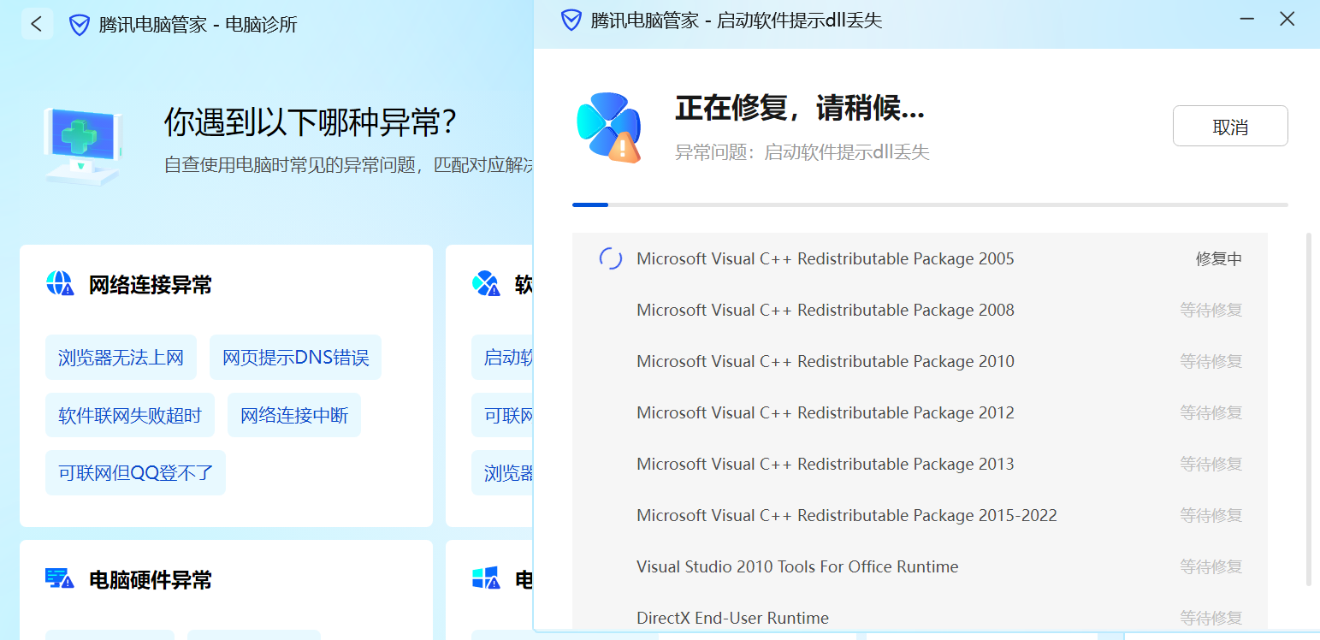Click the repair list vertical scrollbar
The width and height of the screenshot is (1320, 640).
(x=1309, y=409)
